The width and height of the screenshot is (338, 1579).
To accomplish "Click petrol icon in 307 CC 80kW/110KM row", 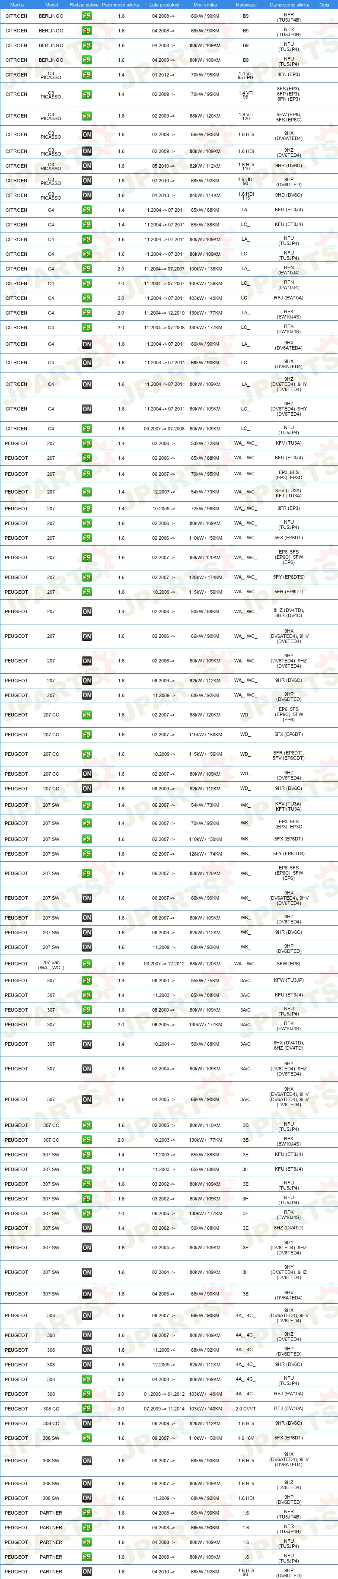I will [86, 1126].
